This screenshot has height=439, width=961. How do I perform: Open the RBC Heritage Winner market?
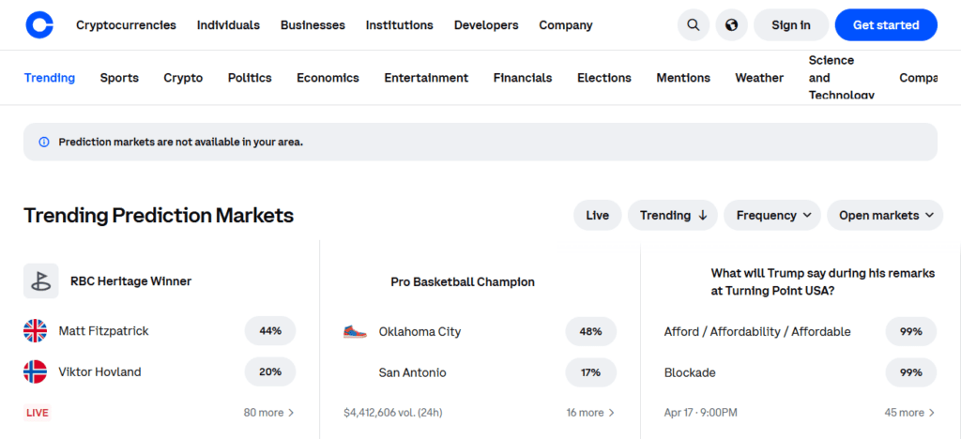[x=131, y=281]
